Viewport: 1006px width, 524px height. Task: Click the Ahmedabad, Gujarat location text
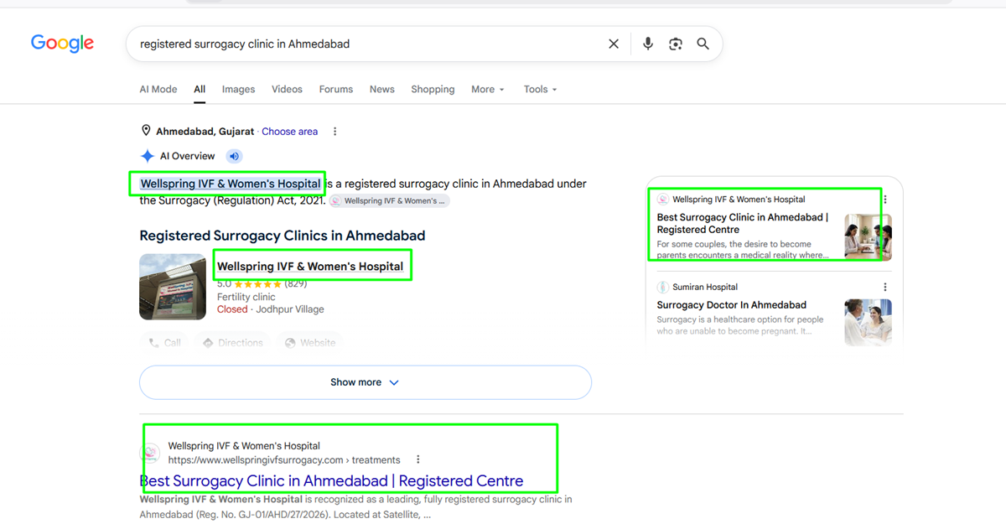pyautogui.click(x=205, y=132)
